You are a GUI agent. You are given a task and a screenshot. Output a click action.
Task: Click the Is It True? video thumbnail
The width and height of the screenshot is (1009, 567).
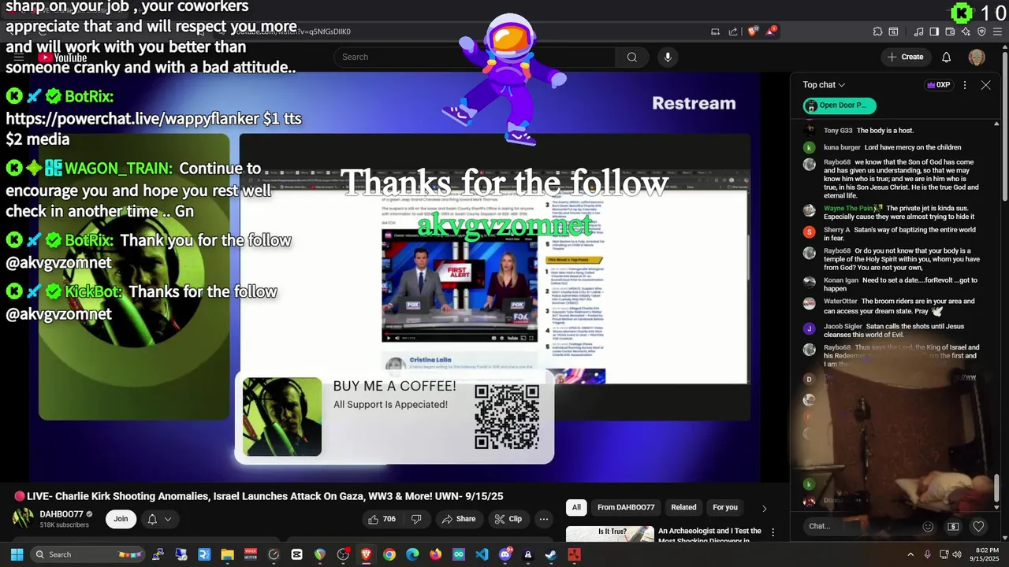[x=610, y=534]
